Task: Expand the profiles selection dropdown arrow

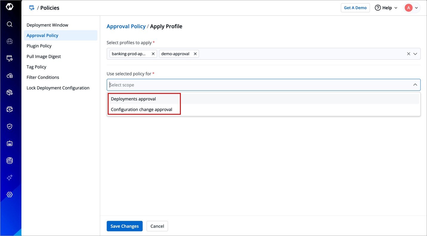Action: click(x=415, y=54)
